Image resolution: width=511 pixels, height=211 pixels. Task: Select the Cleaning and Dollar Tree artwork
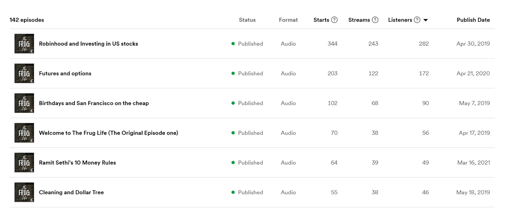24,192
